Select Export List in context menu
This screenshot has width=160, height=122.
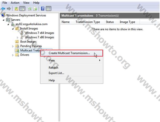56,73
